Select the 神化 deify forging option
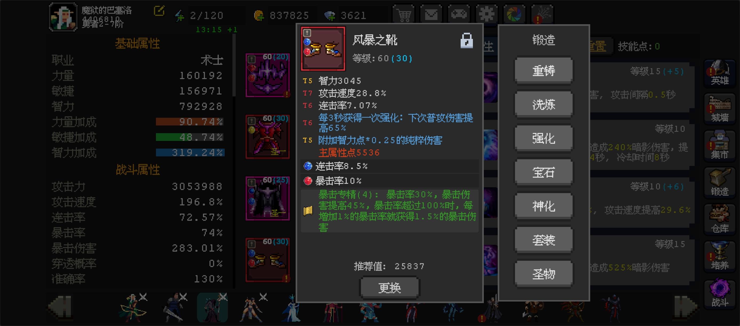 point(543,206)
